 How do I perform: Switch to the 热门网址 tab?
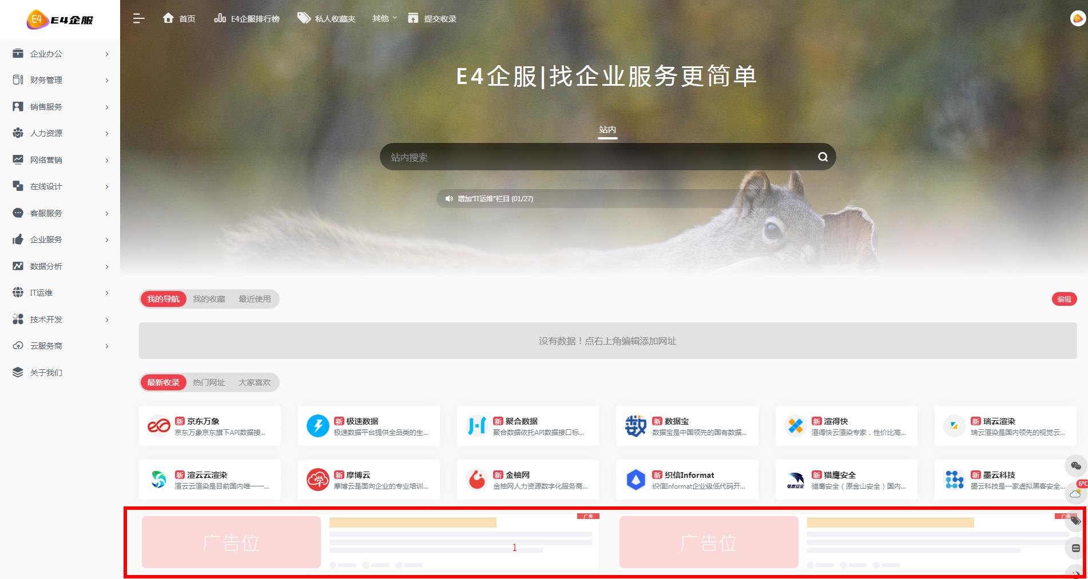tap(209, 382)
